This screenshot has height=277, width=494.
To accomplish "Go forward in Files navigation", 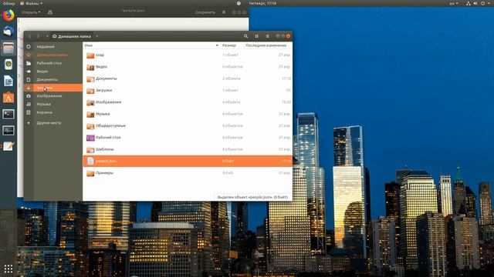I will coord(38,36).
